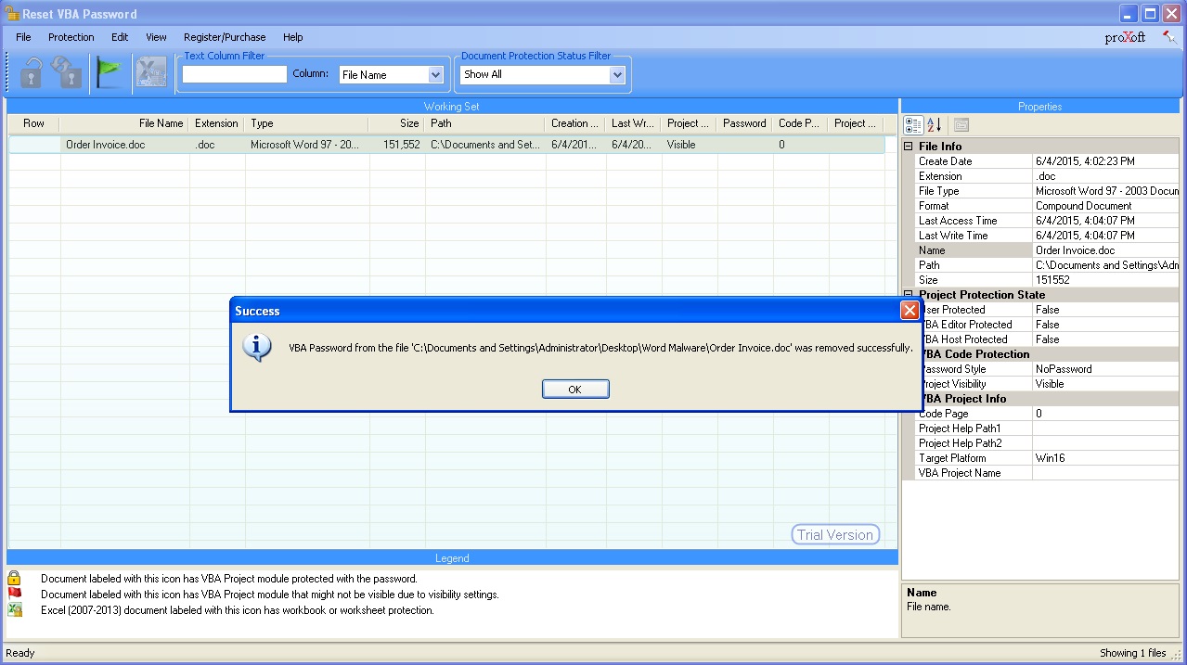Click the app icon in the title bar
The image size is (1187, 665).
pos(12,13)
